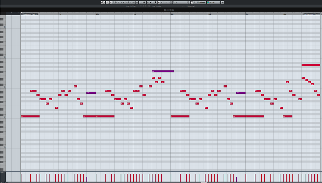Click the large up arrow transpose button
Image resolution: width=322 pixels, height=183 pixels.
(153, 2)
